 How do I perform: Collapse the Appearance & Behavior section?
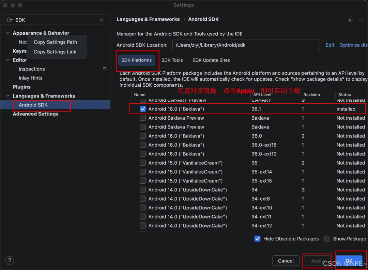click(x=8, y=33)
